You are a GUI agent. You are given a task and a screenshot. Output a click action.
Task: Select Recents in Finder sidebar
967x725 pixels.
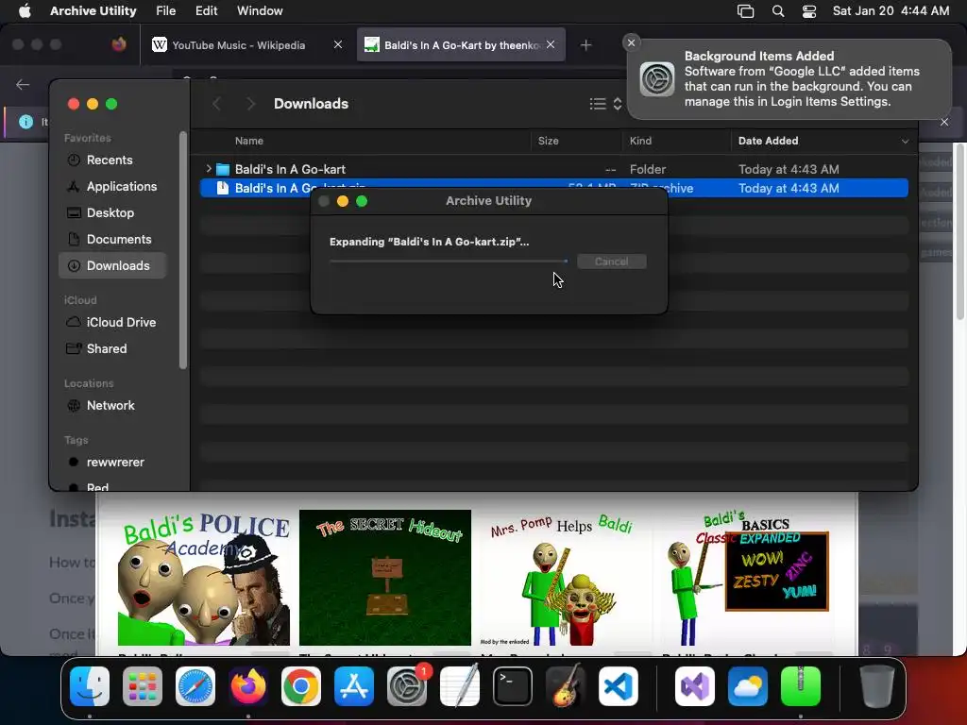[x=110, y=160]
